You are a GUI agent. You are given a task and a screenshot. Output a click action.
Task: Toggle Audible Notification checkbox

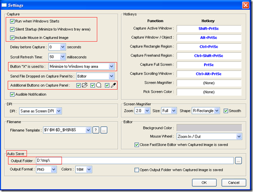(x=12, y=94)
